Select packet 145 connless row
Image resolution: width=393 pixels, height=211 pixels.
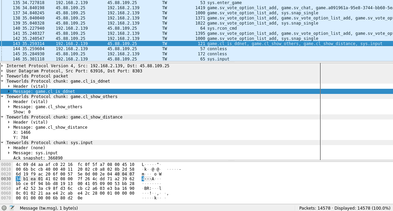(x=196, y=54)
